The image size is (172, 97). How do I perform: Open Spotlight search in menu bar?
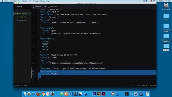point(166,1)
